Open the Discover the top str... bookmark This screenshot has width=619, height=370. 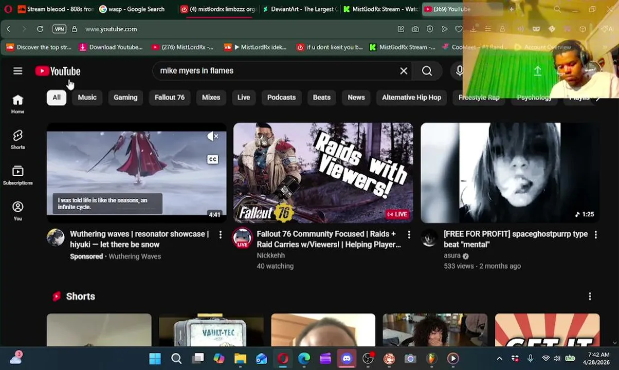point(39,47)
